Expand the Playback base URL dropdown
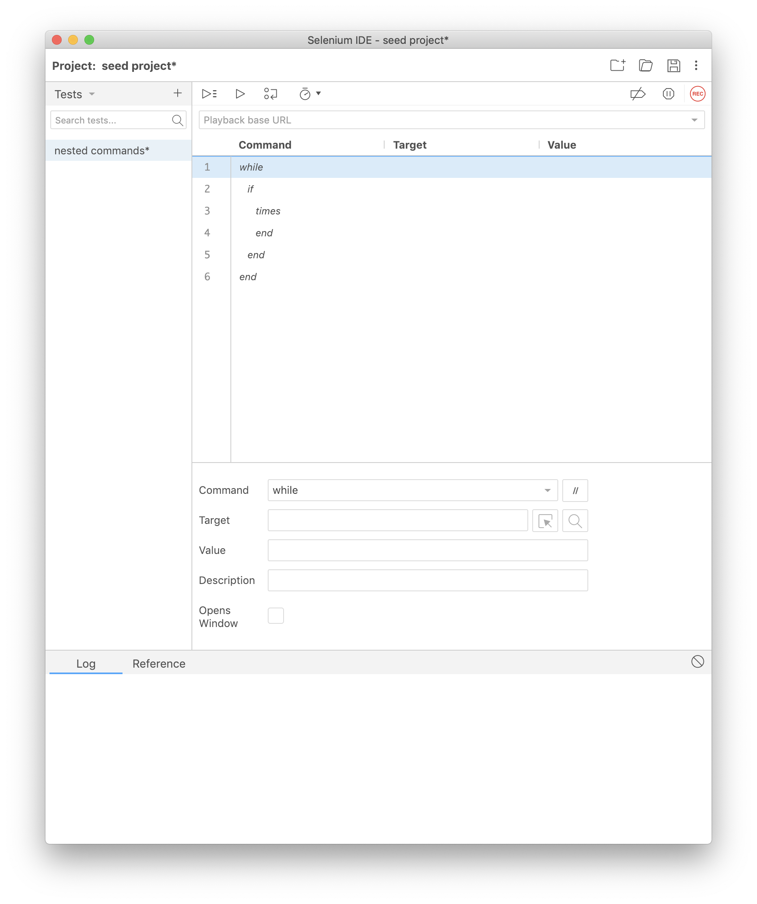Screen dimensions: 757x904 (x=694, y=120)
